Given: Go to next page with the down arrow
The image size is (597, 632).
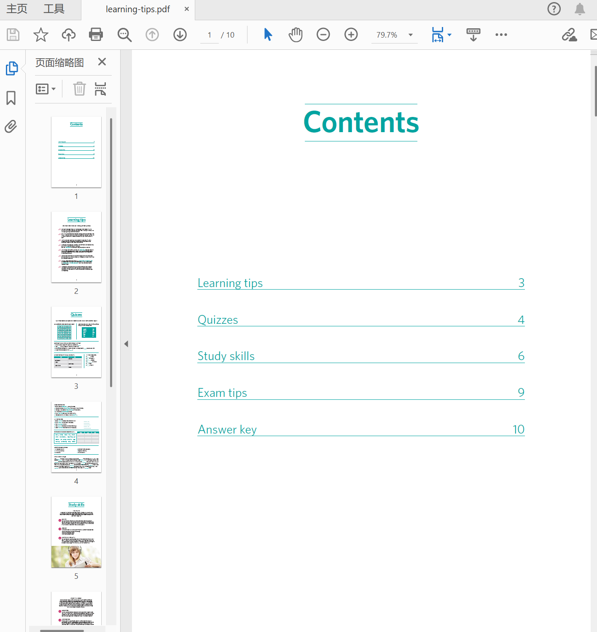Looking at the screenshot, I should pos(180,35).
